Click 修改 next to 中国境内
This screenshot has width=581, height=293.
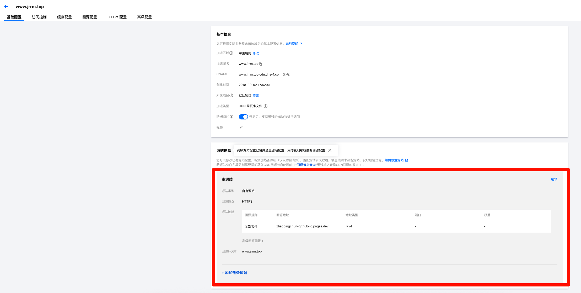tap(256, 53)
